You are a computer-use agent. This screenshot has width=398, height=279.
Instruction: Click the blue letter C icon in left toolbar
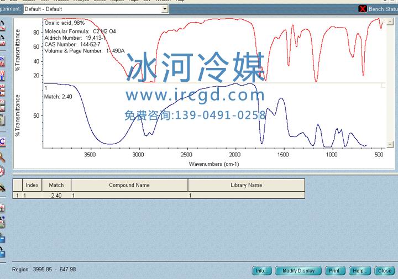click(2, 141)
